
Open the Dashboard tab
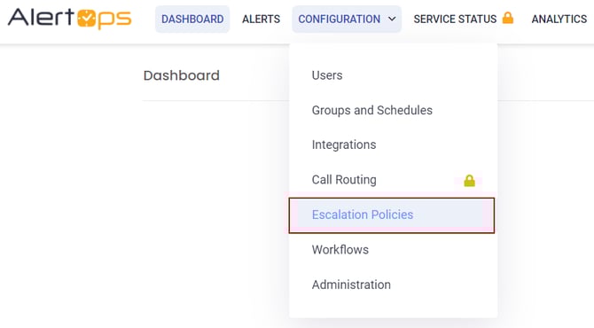pyautogui.click(x=192, y=19)
